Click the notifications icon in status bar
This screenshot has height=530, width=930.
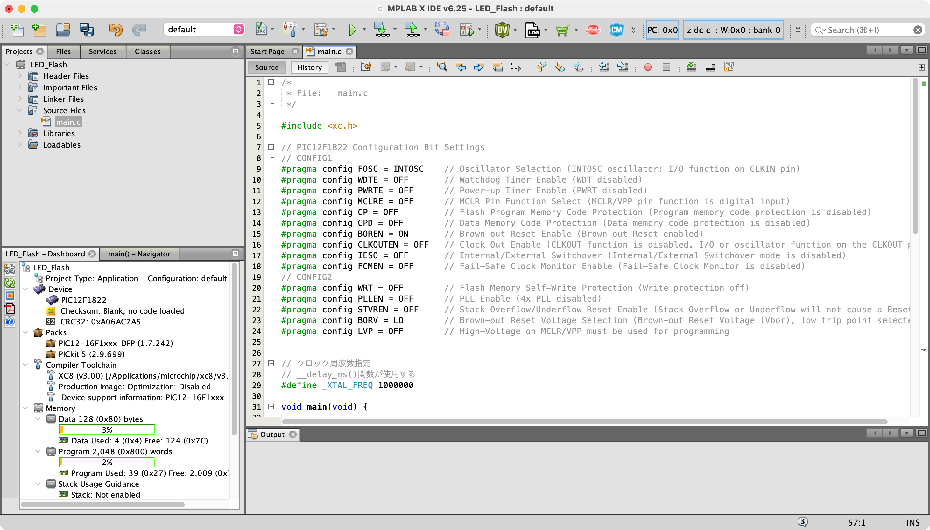click(803, 522)
